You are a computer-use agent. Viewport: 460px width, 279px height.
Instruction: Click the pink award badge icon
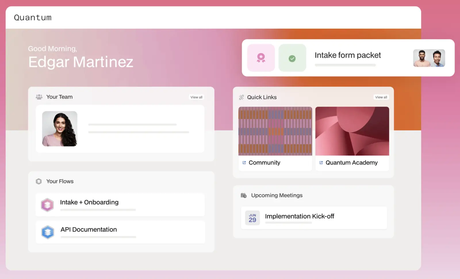coord(261,58)
